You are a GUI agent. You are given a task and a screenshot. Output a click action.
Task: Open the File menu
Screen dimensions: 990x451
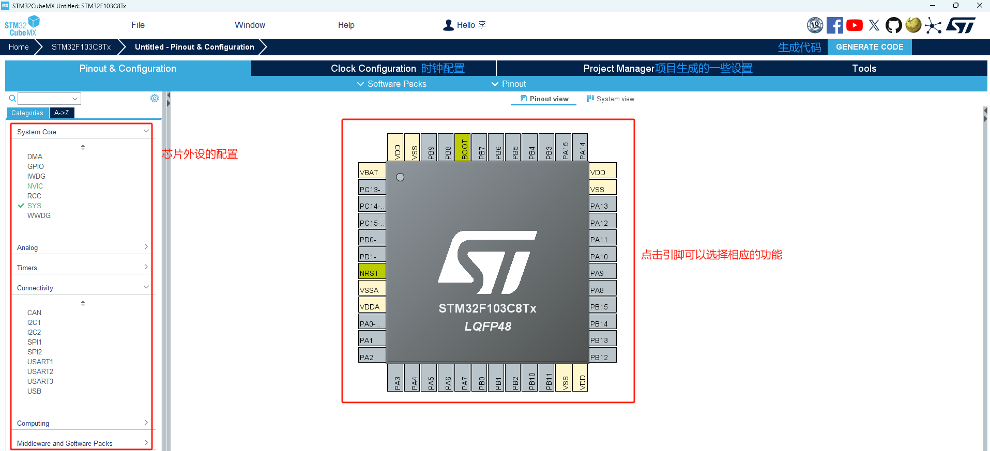tap(138, 25)
